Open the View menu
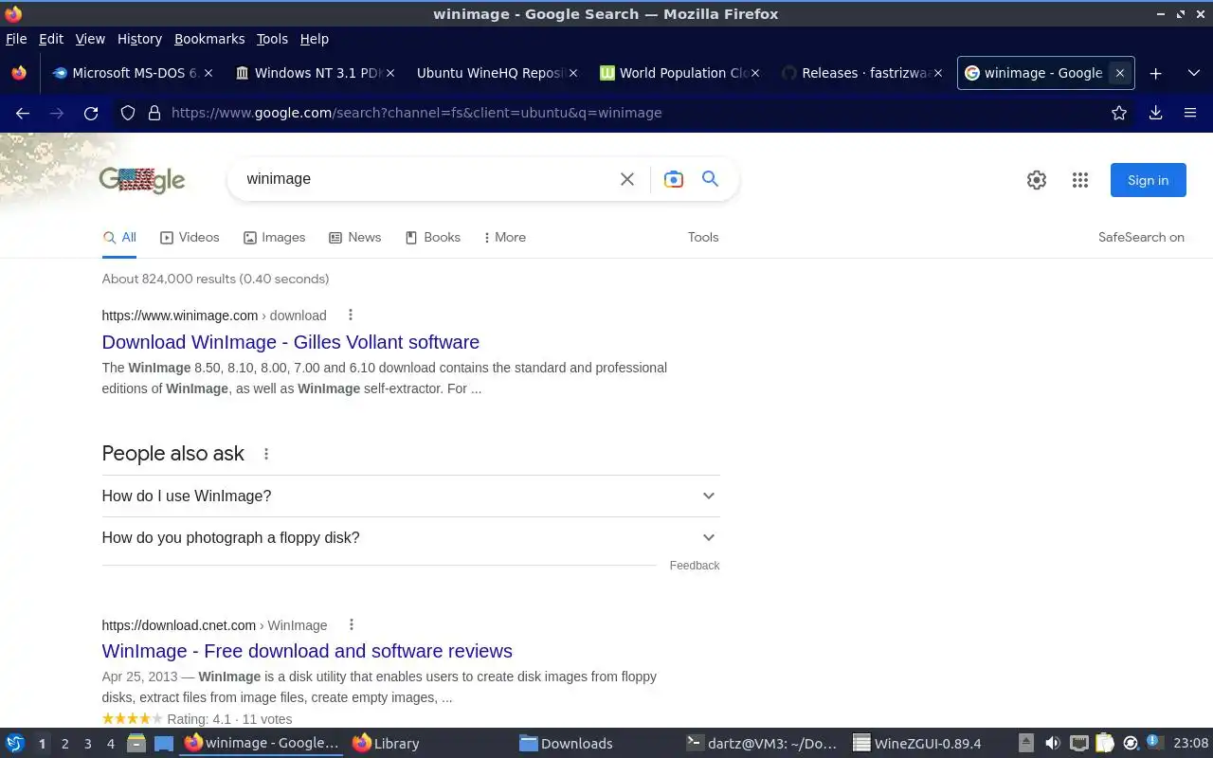The width and height of the screenshot is (1213, 758). pyautogui.click(x=90, y=39)
